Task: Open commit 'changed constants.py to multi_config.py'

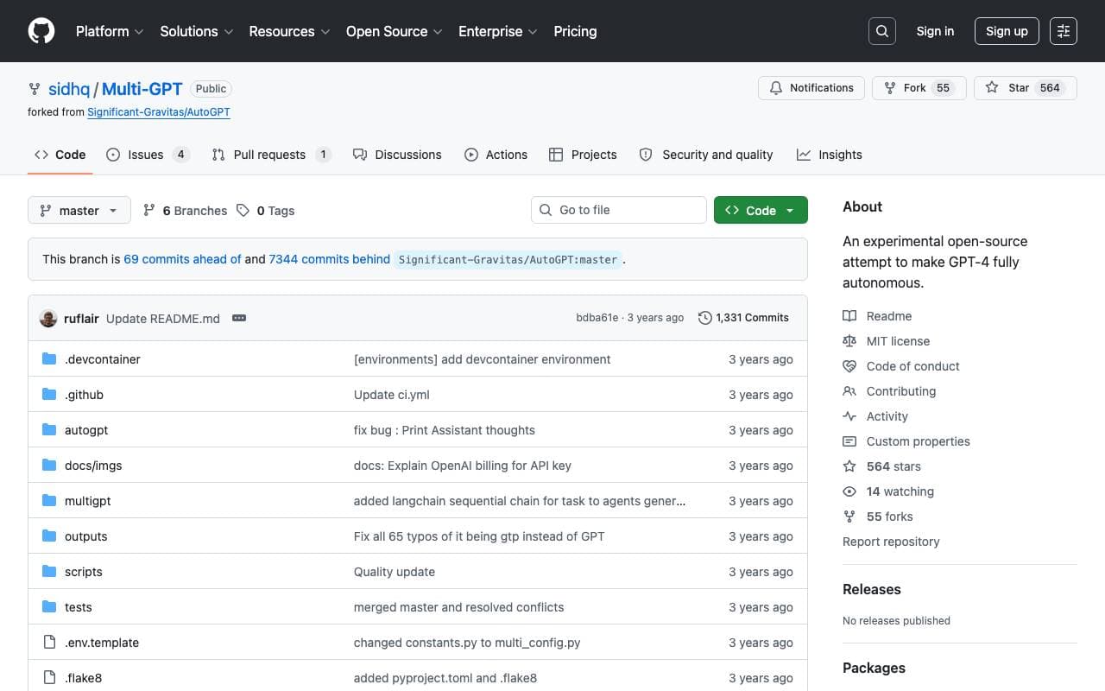Action: click(467, 643)
